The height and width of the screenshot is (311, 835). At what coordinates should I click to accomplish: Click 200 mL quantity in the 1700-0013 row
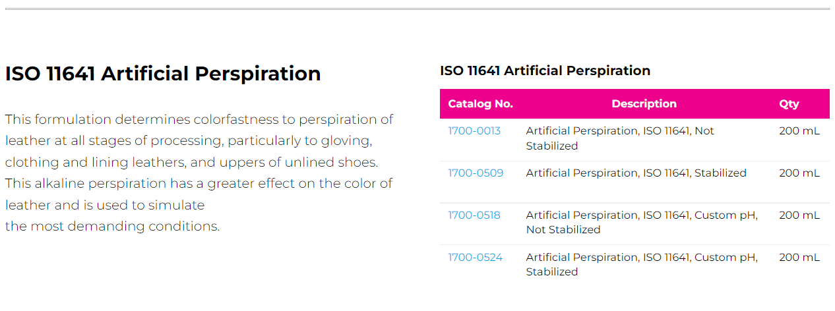tap(799, 131)
